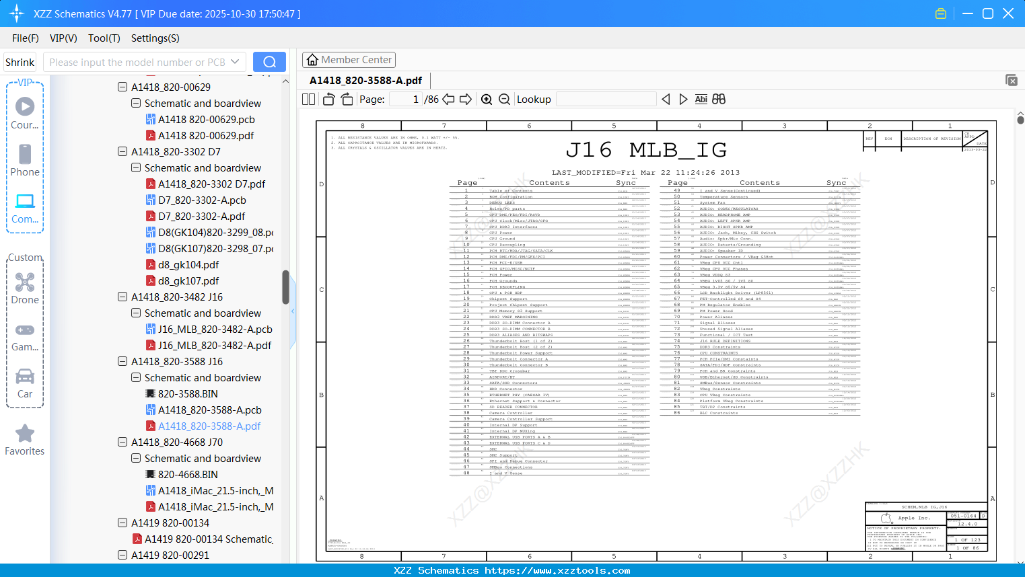Open the model number dropdown arrow
The height and width of the screenshot is (577, 1025).
point(235,62)
